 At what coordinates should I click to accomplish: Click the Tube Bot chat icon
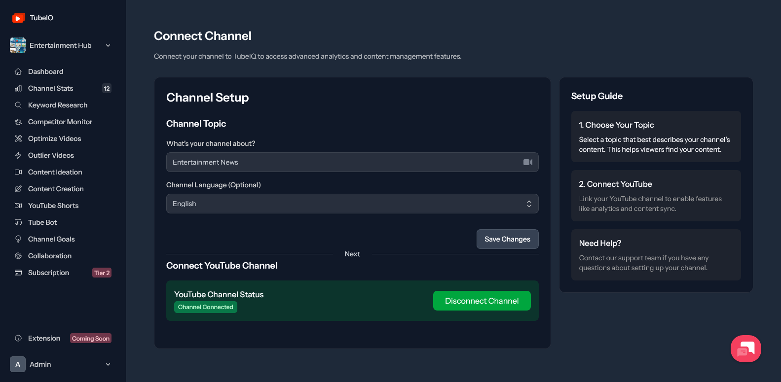[x=18, y=222]
